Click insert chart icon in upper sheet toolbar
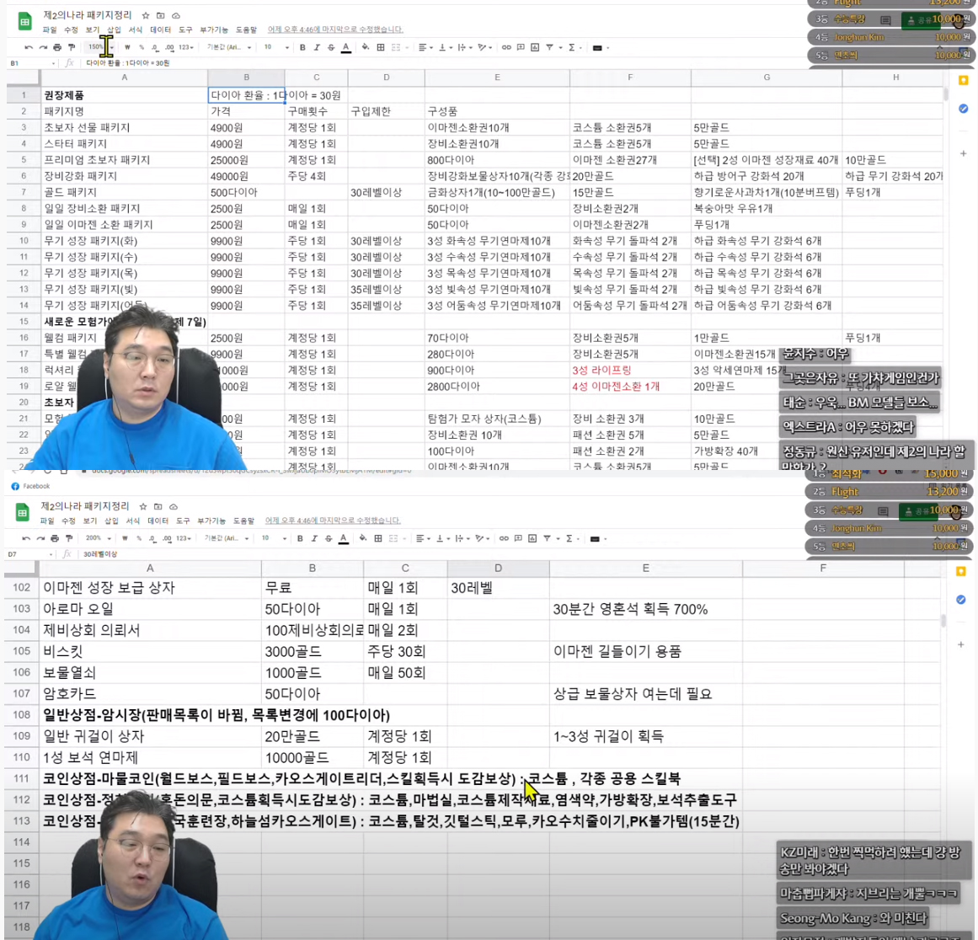Screen dimensions: 978x940 535,47
